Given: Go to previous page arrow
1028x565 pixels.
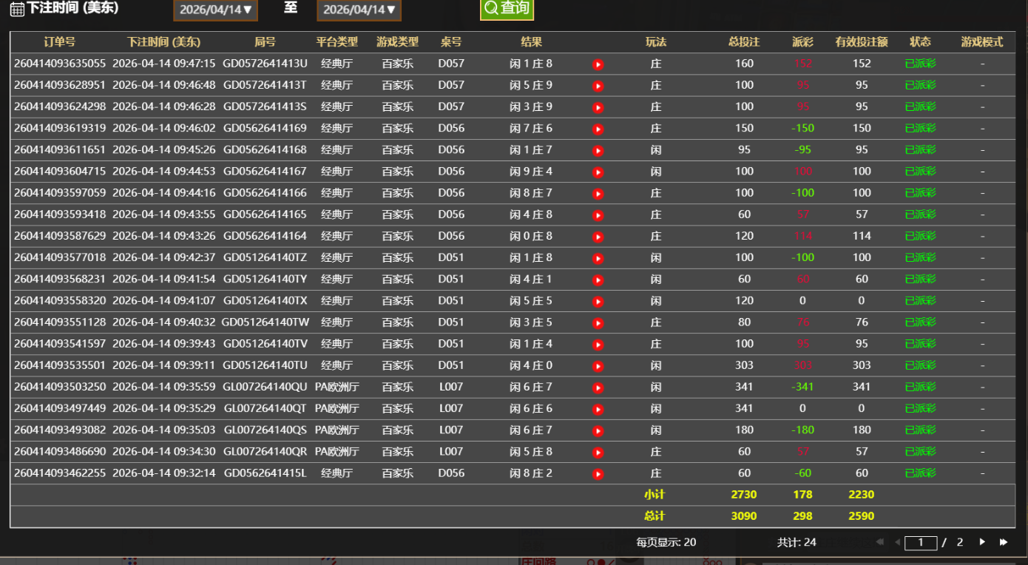Looking at the screenshot, I should pyautogui.click(x=897, y=542).
